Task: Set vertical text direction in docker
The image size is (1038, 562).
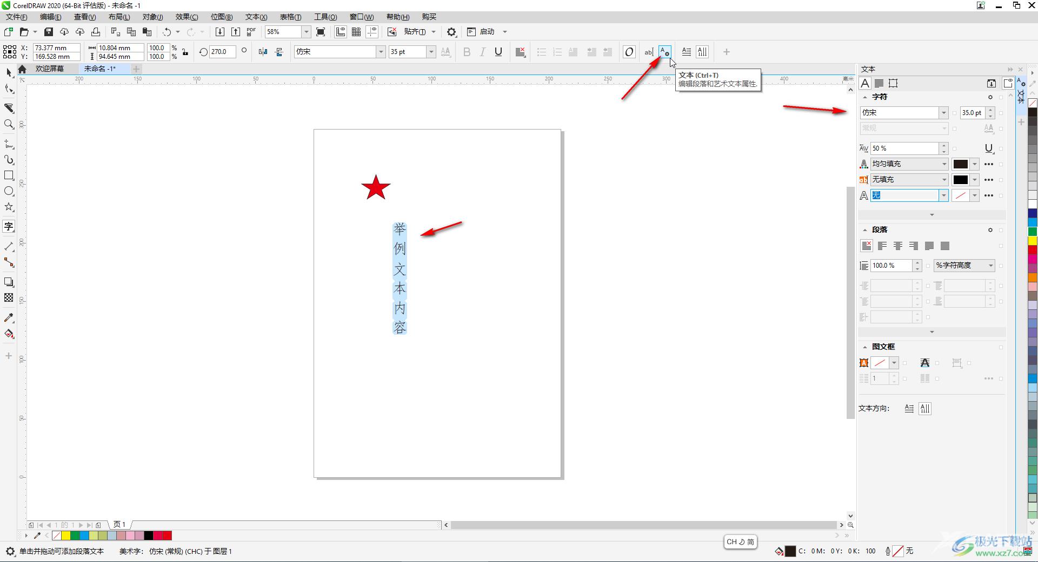Action: tap(925, 409)
